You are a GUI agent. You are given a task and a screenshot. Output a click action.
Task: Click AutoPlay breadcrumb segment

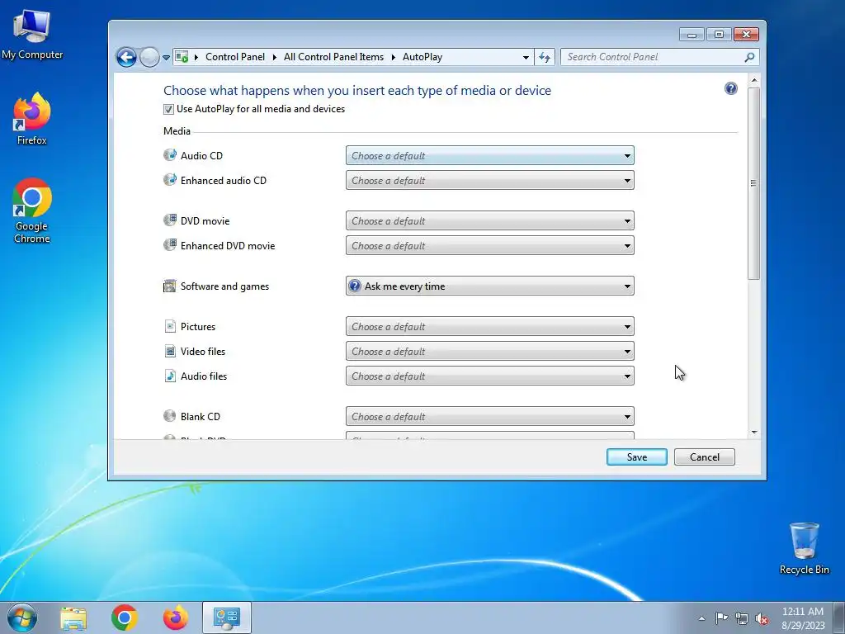click(x=422, y=57)
